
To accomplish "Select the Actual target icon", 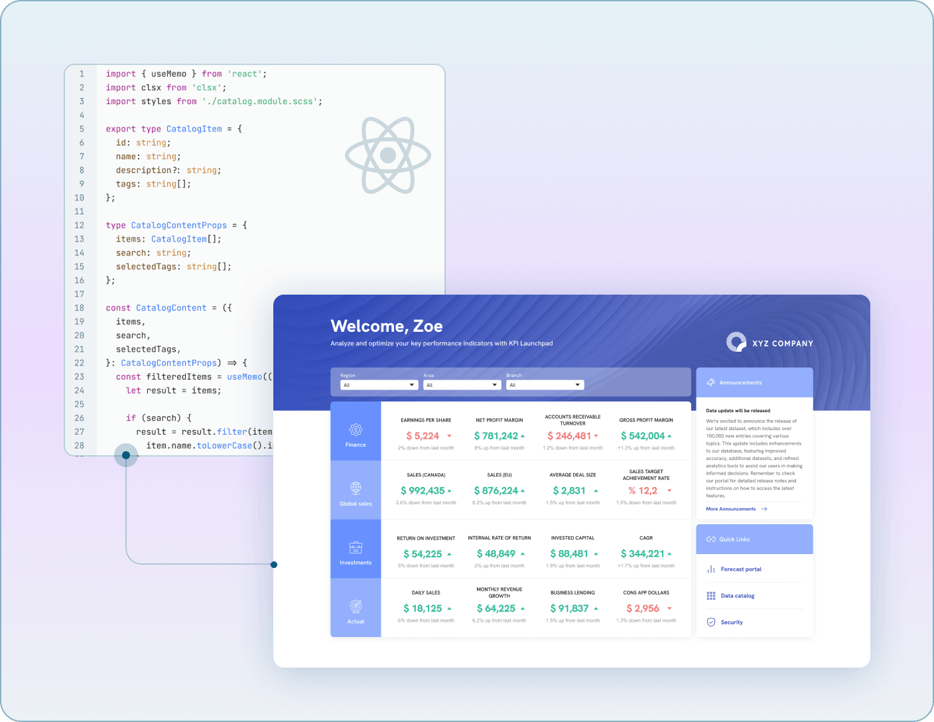I will point(356,605).
